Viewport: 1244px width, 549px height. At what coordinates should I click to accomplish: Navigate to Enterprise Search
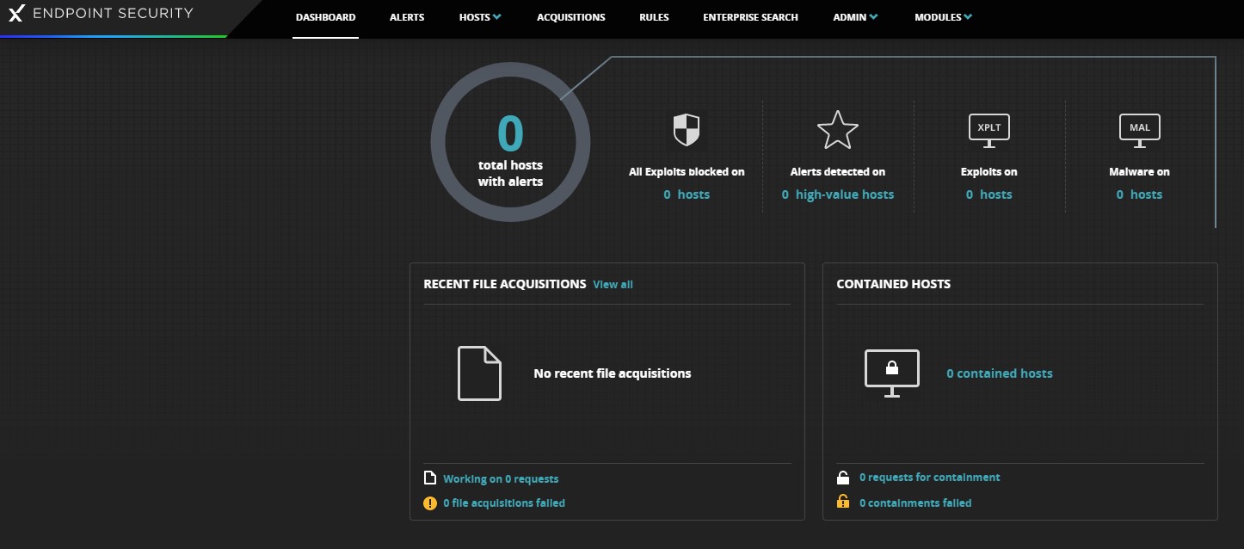(750, 17)
